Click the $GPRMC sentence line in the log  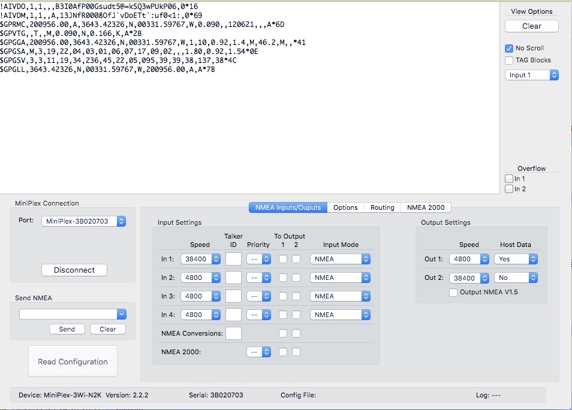click(x=142, y=25)
